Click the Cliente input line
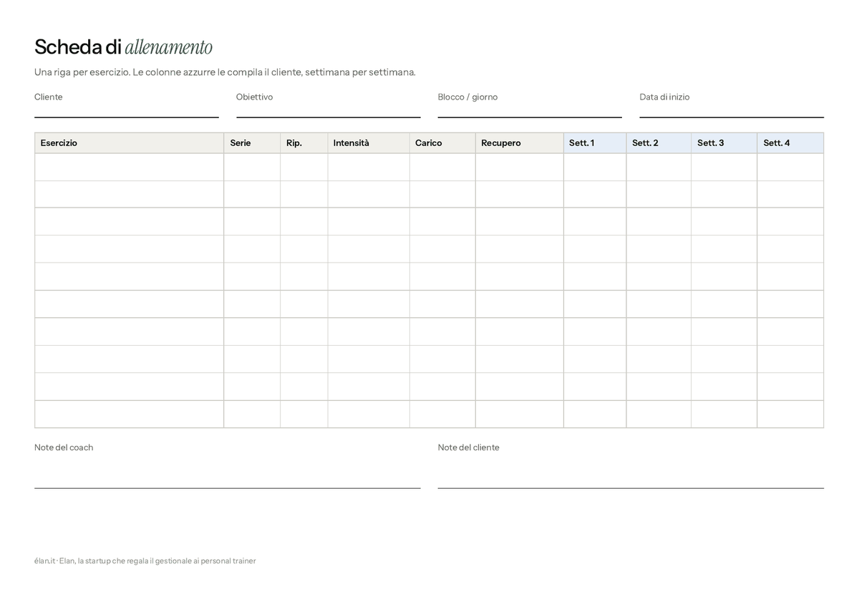859x607 pixels. pos(127,111)
